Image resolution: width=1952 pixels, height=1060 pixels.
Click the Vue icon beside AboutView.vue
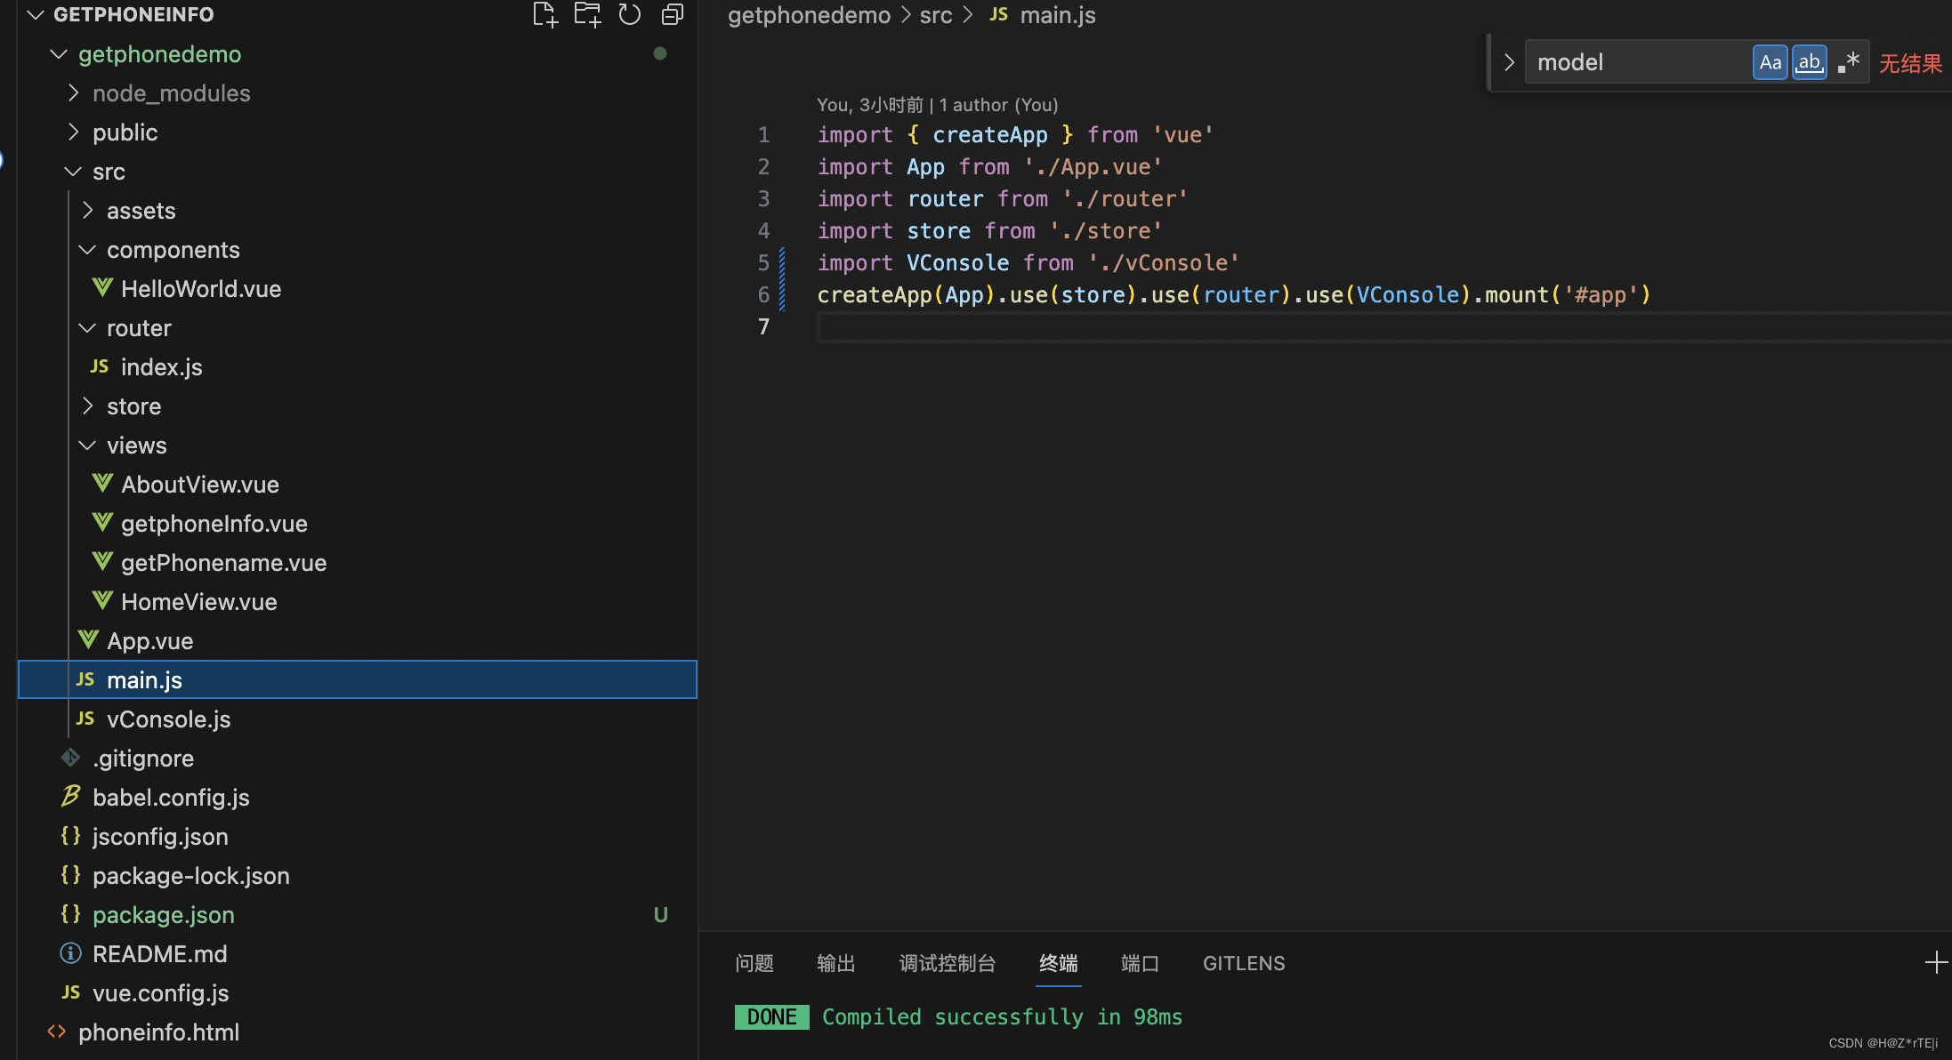pyautogui.click(x=102, y=484)
